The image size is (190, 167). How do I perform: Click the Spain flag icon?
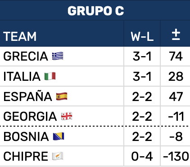(x=62, y=97)
